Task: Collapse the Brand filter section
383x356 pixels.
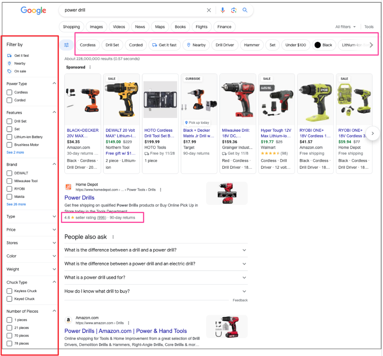Action: [54, 164]
